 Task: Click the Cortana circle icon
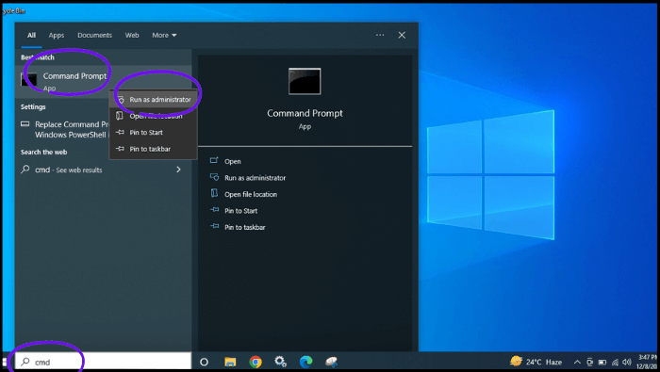pos(205,362)
